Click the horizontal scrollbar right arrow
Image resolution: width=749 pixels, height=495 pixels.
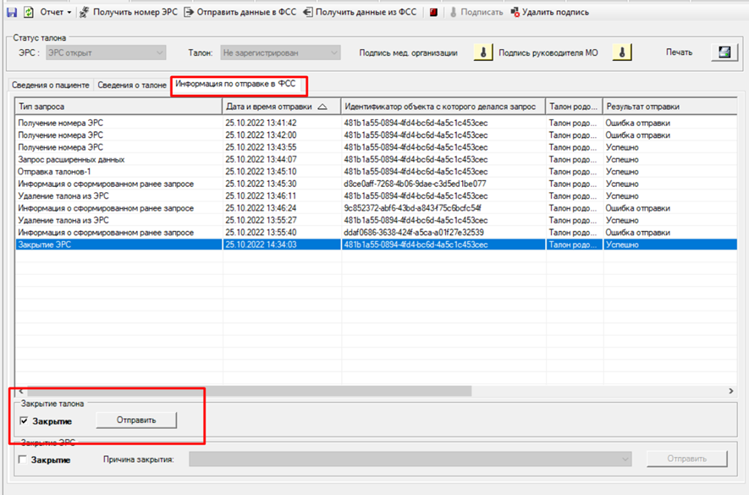click(731, 391)
